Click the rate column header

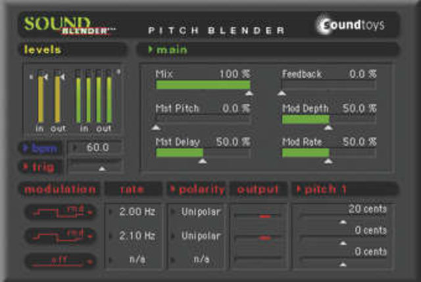pyautogui.click(x=132, y=189)
